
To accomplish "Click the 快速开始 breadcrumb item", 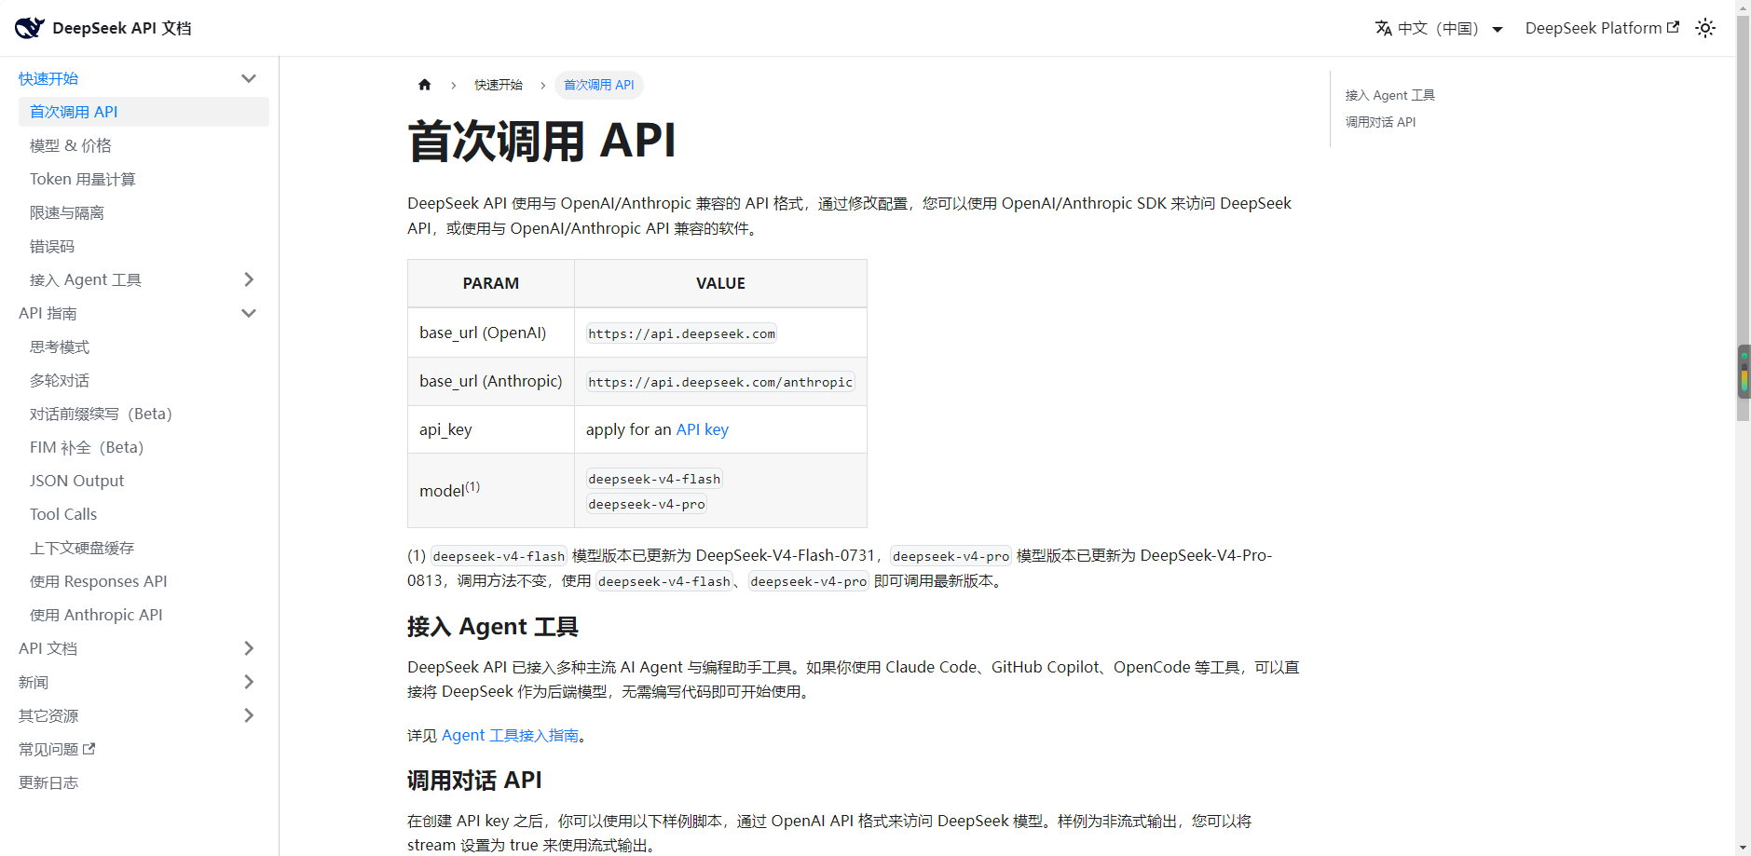I will tap(499, 85).
